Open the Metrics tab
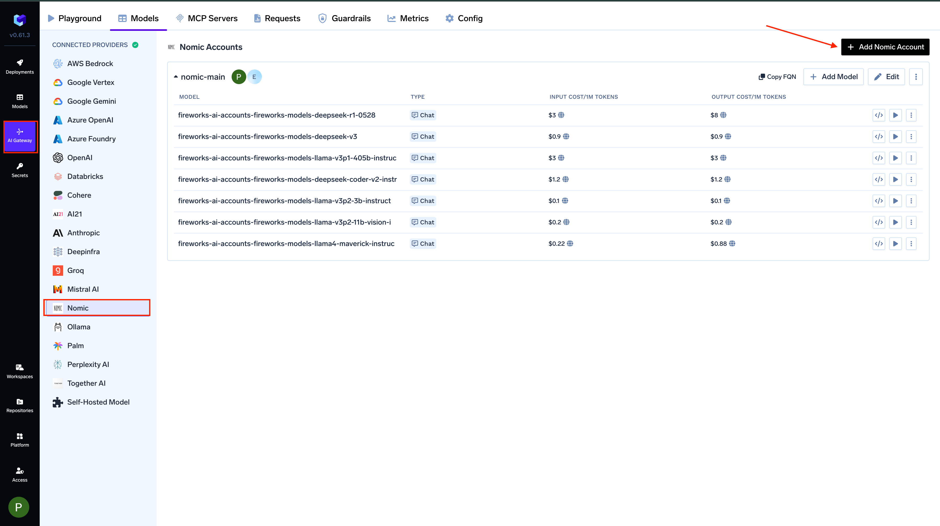940x526 pixels. click(408, 18)
